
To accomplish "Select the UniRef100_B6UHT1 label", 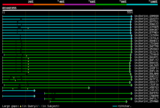I will tap(146, 57).
